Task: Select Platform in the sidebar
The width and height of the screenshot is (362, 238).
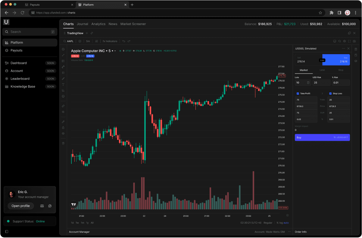Action: tap(30, 43)
